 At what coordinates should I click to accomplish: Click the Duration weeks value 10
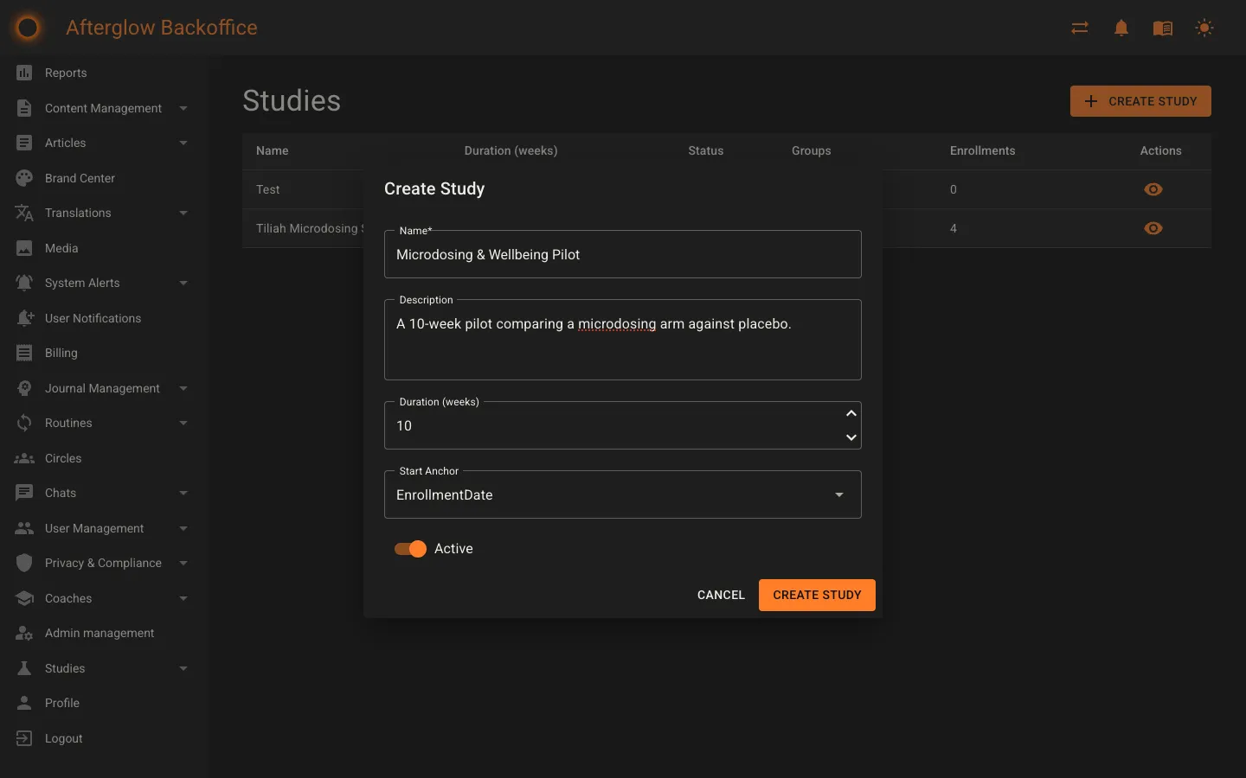(404, 425)
